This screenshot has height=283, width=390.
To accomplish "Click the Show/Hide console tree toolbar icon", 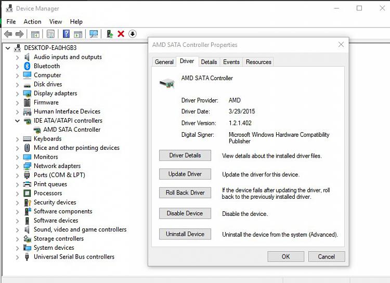I will [35, 34].
